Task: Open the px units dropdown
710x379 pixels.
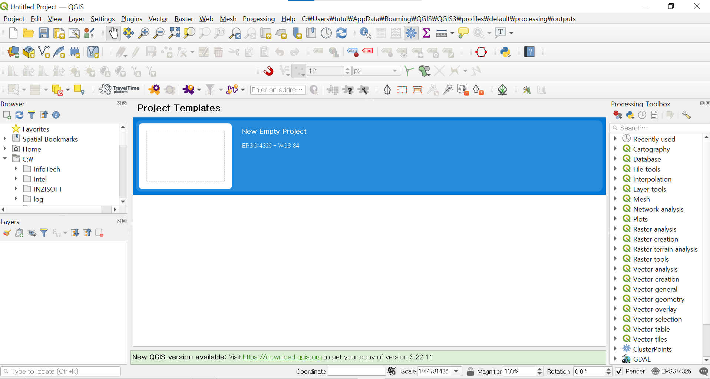Action: (x=395, y=71)
